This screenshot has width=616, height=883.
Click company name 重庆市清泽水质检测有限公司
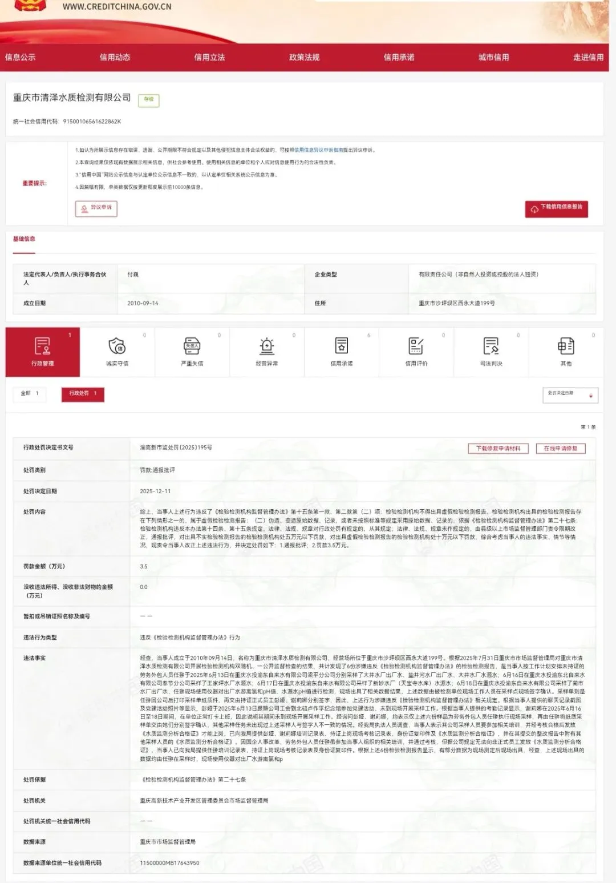[x=72, y=98]
